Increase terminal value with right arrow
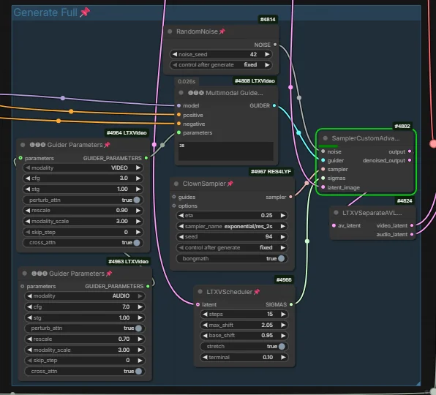436x395 pixels. click(283, 357)
